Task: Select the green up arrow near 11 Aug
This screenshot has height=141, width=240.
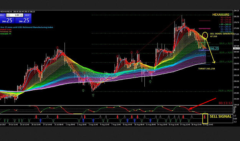Action: [150, 82]
